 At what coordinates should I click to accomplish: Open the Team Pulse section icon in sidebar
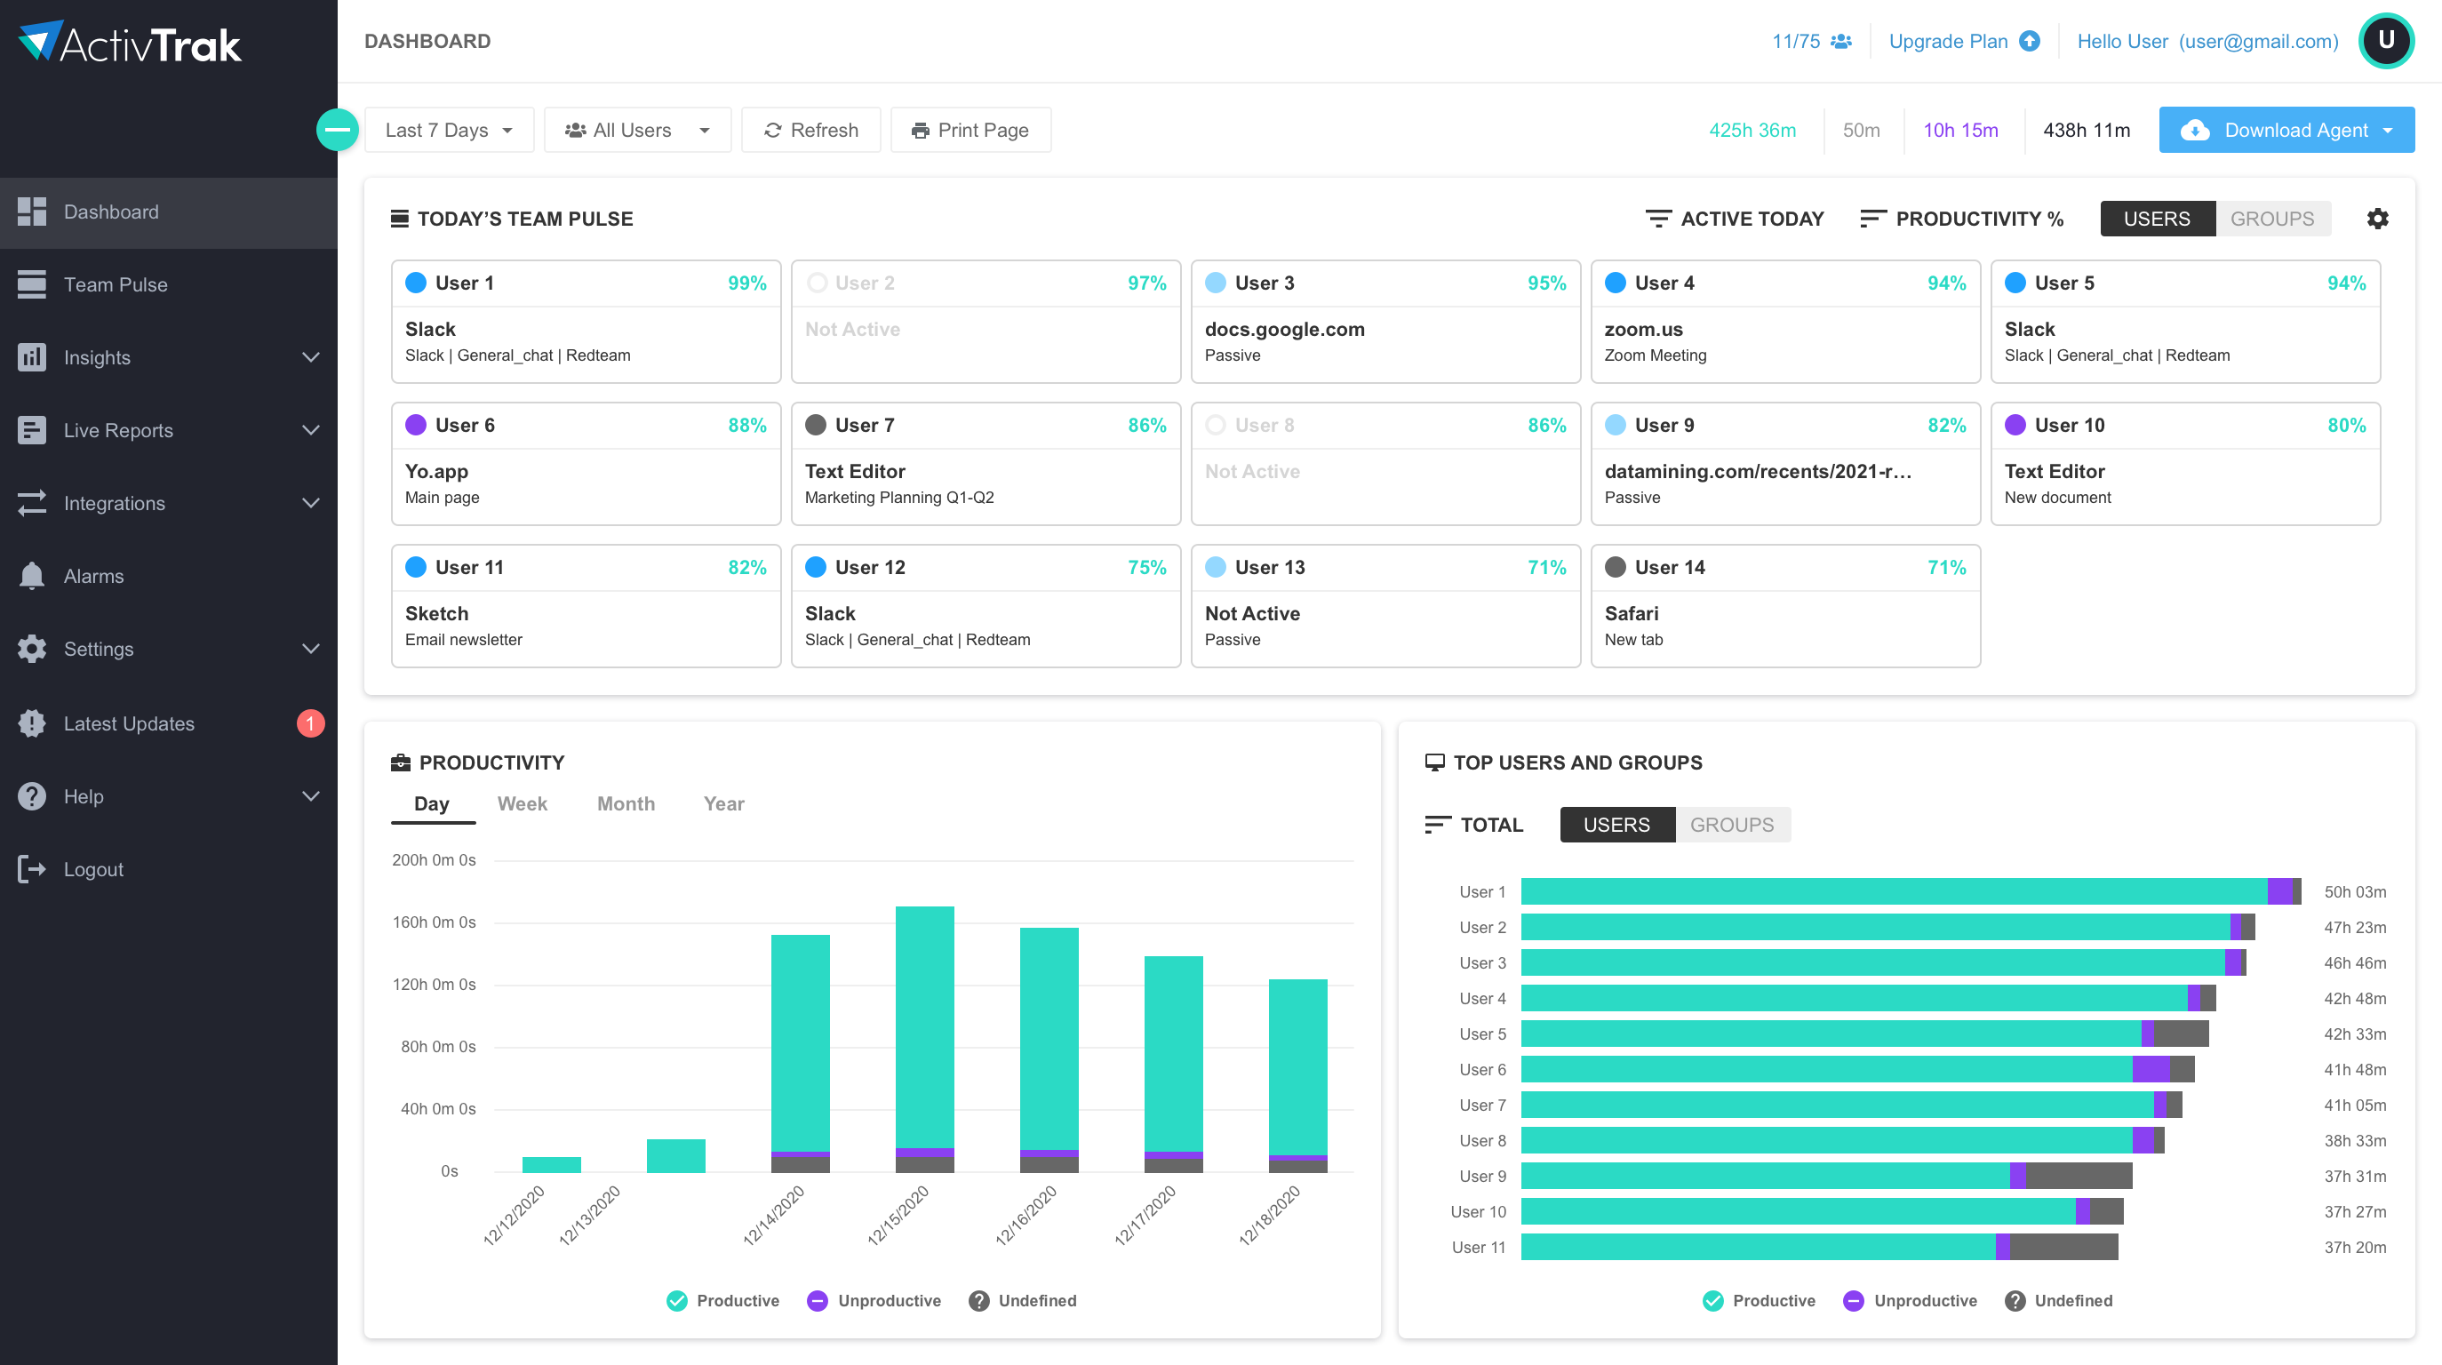31,283
